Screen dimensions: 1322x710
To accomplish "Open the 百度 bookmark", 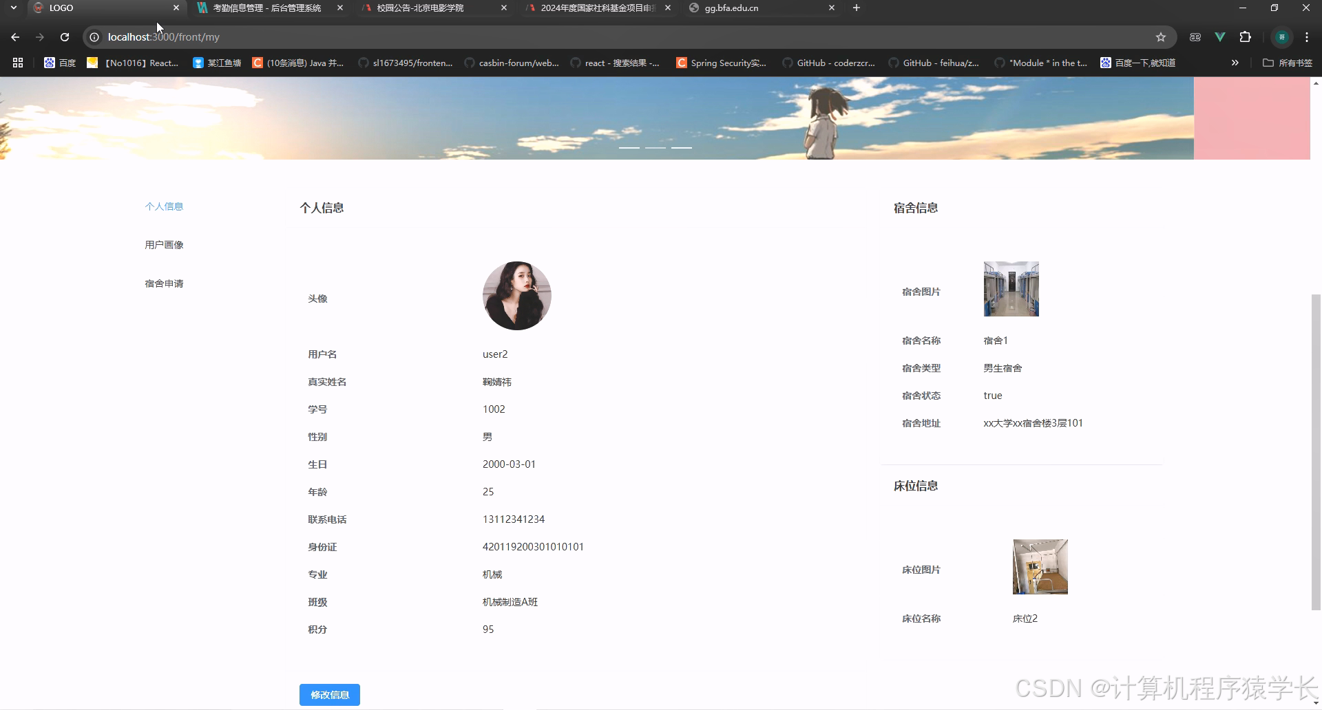I will point(59,63).
